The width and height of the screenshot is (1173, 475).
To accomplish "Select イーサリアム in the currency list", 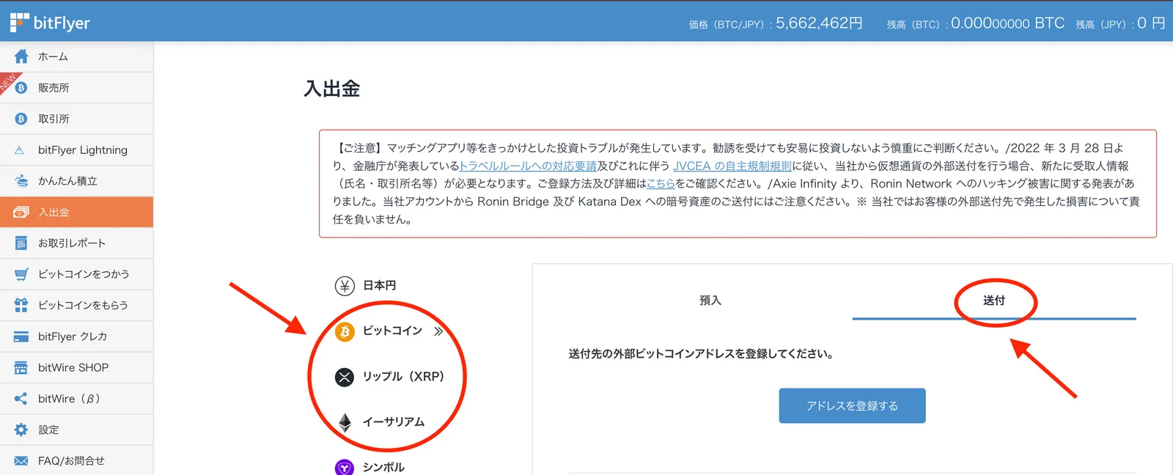I will tap(394, 422).
